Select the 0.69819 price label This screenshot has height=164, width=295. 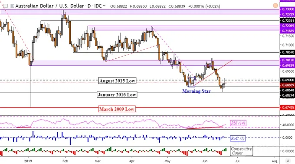coord(287,66)
